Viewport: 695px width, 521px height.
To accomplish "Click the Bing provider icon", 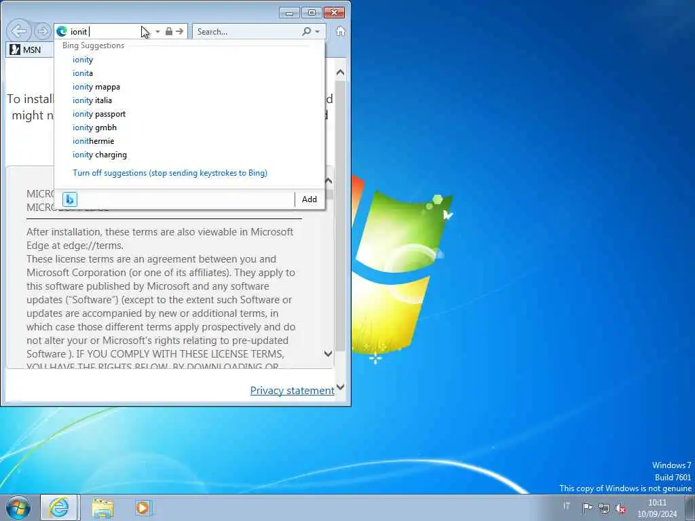I will [x=70, y=199].
